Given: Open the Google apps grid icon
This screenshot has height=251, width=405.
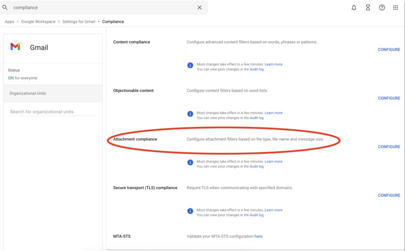Looking at the screenshot, I should click(x=396, y=8).
